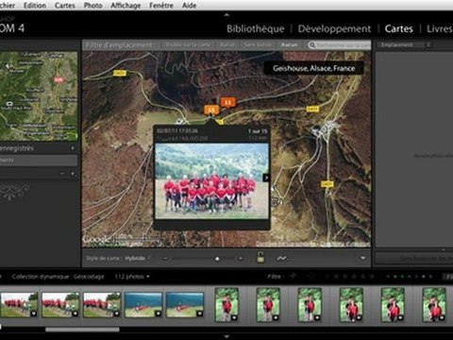Select the last portrait runner filmstrip thumbnail
The height and width of the screenshot is (340, 453).
coord(434,304)
